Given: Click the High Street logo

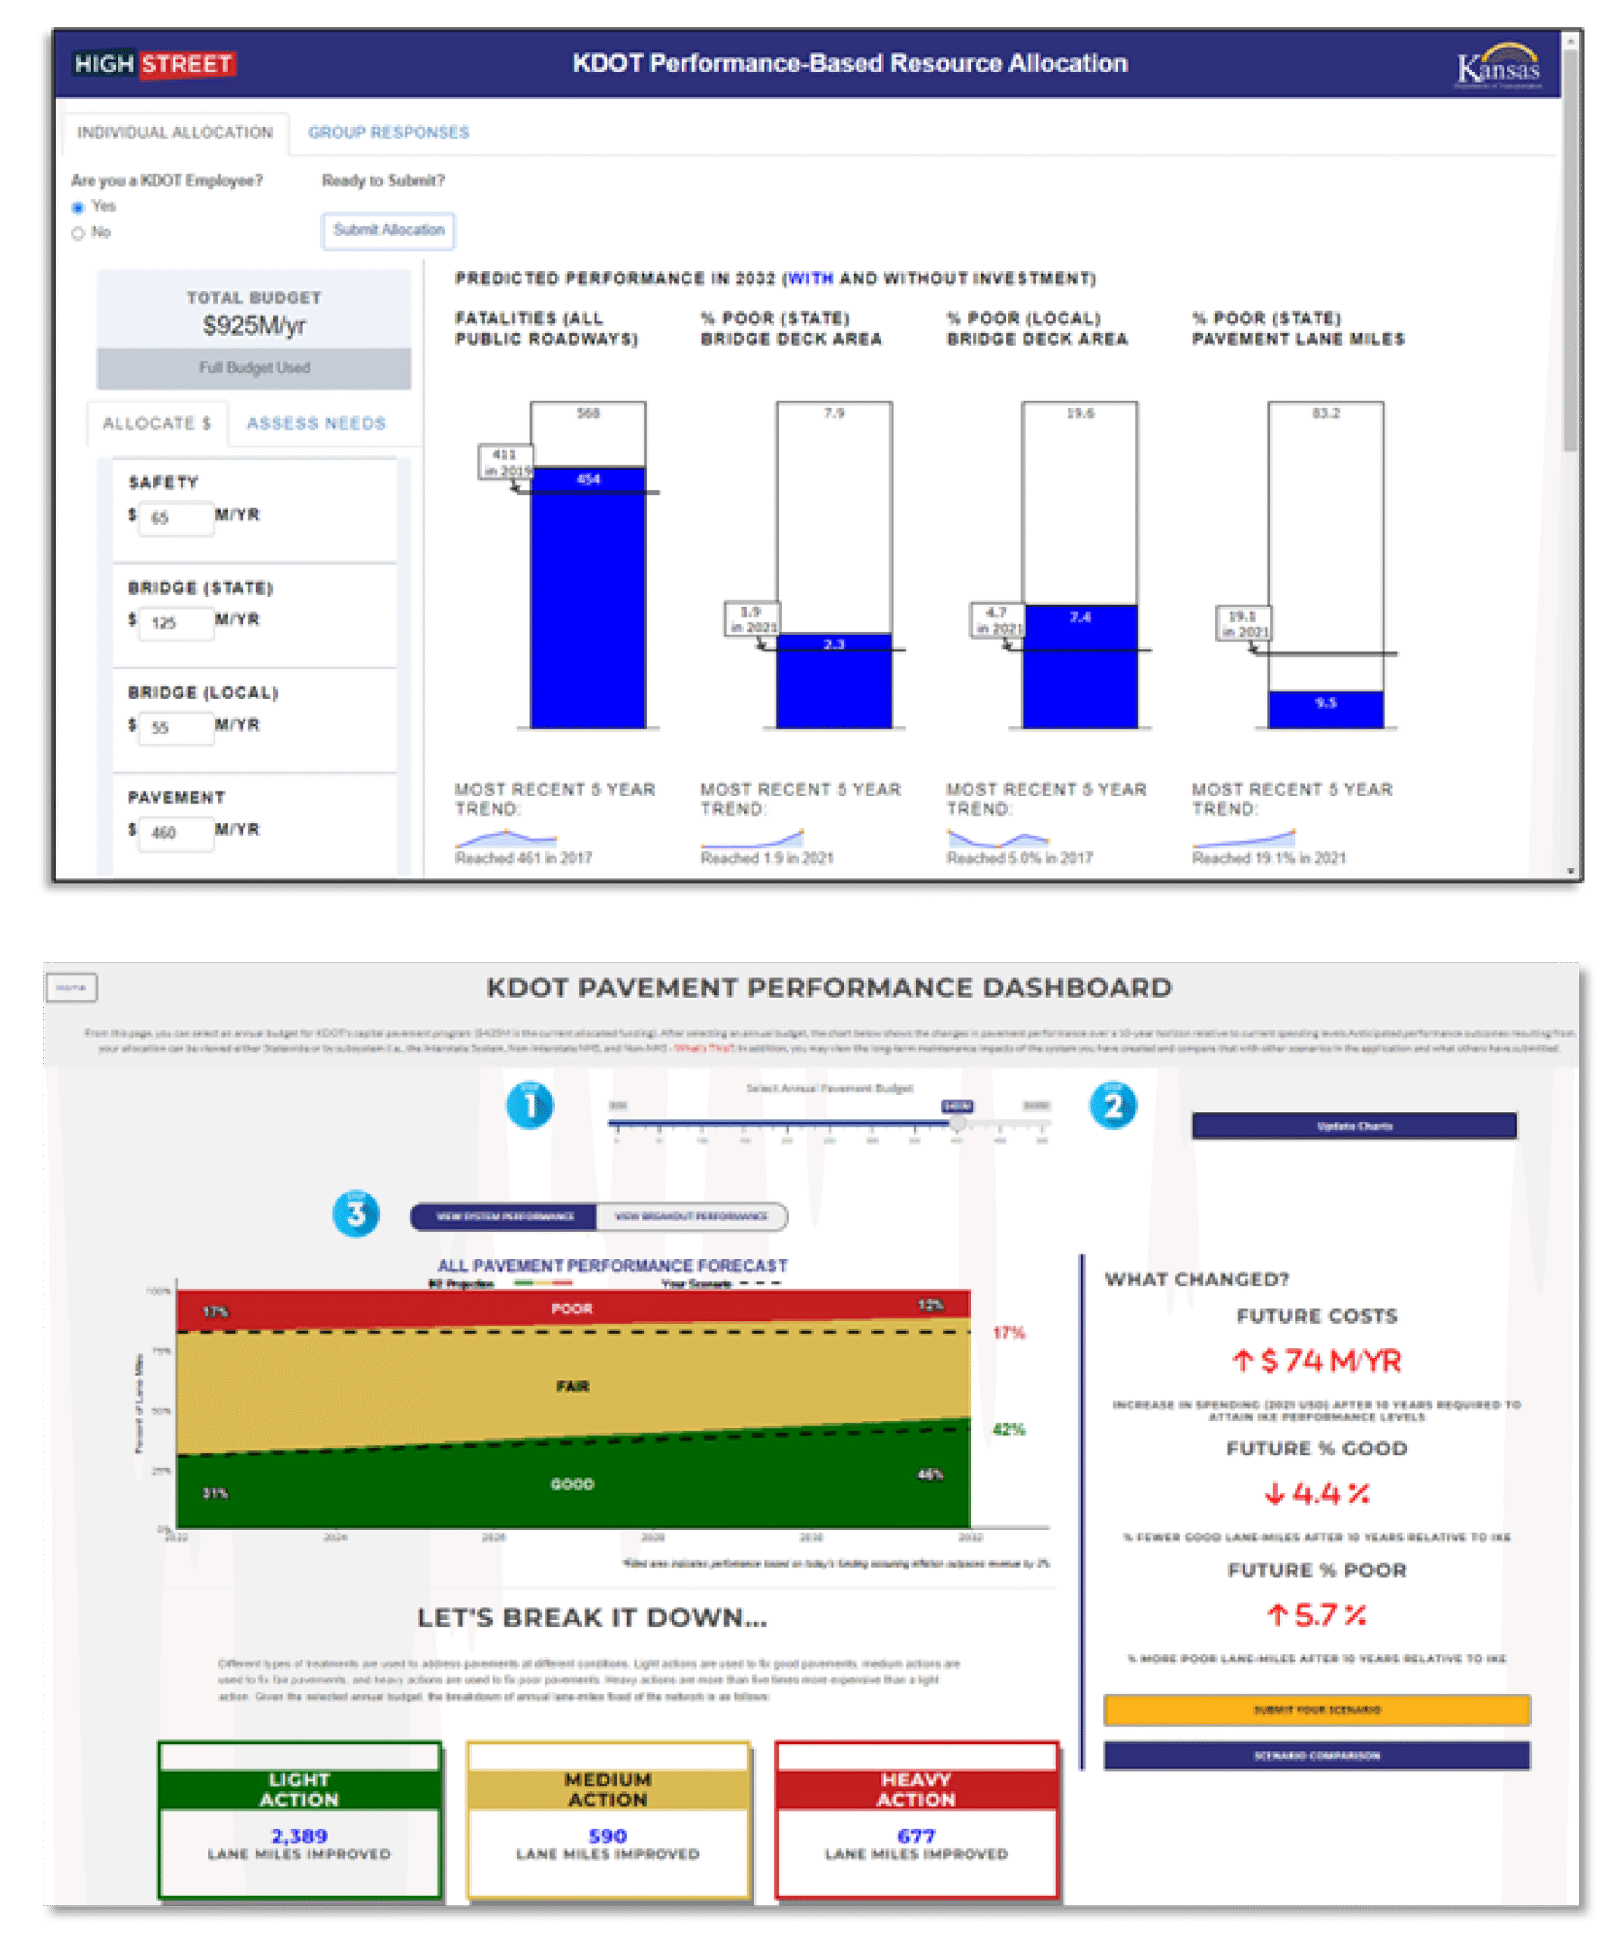Looking at the screenshot, I should 154,64.
